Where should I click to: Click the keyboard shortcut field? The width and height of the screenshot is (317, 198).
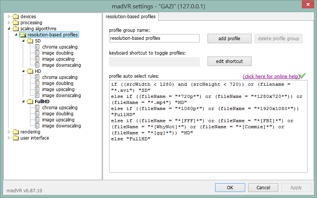click(154, 62)
